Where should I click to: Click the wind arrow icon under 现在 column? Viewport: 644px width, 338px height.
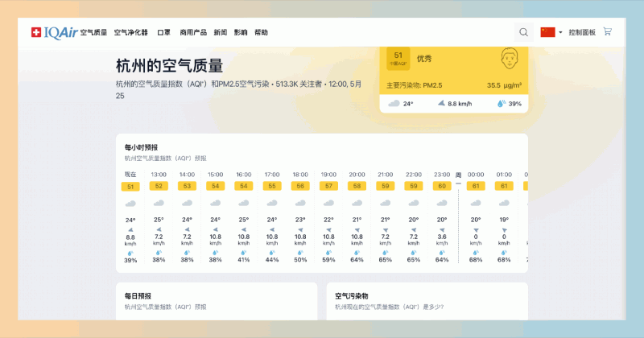tap(130, 230)
